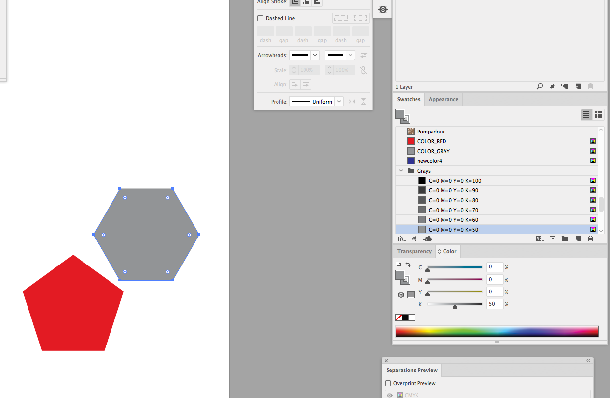The width and height of the screenshot is (610, 398).
Task: Select Align Stroke to Inside button
Action: click(x=306, y=2)
